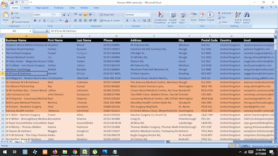Screen dimensions: 278x156
Task: Apply middle vertical alignment
Action: (80, 15)
